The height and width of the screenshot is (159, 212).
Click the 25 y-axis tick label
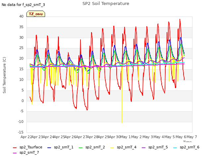(21, 48)
